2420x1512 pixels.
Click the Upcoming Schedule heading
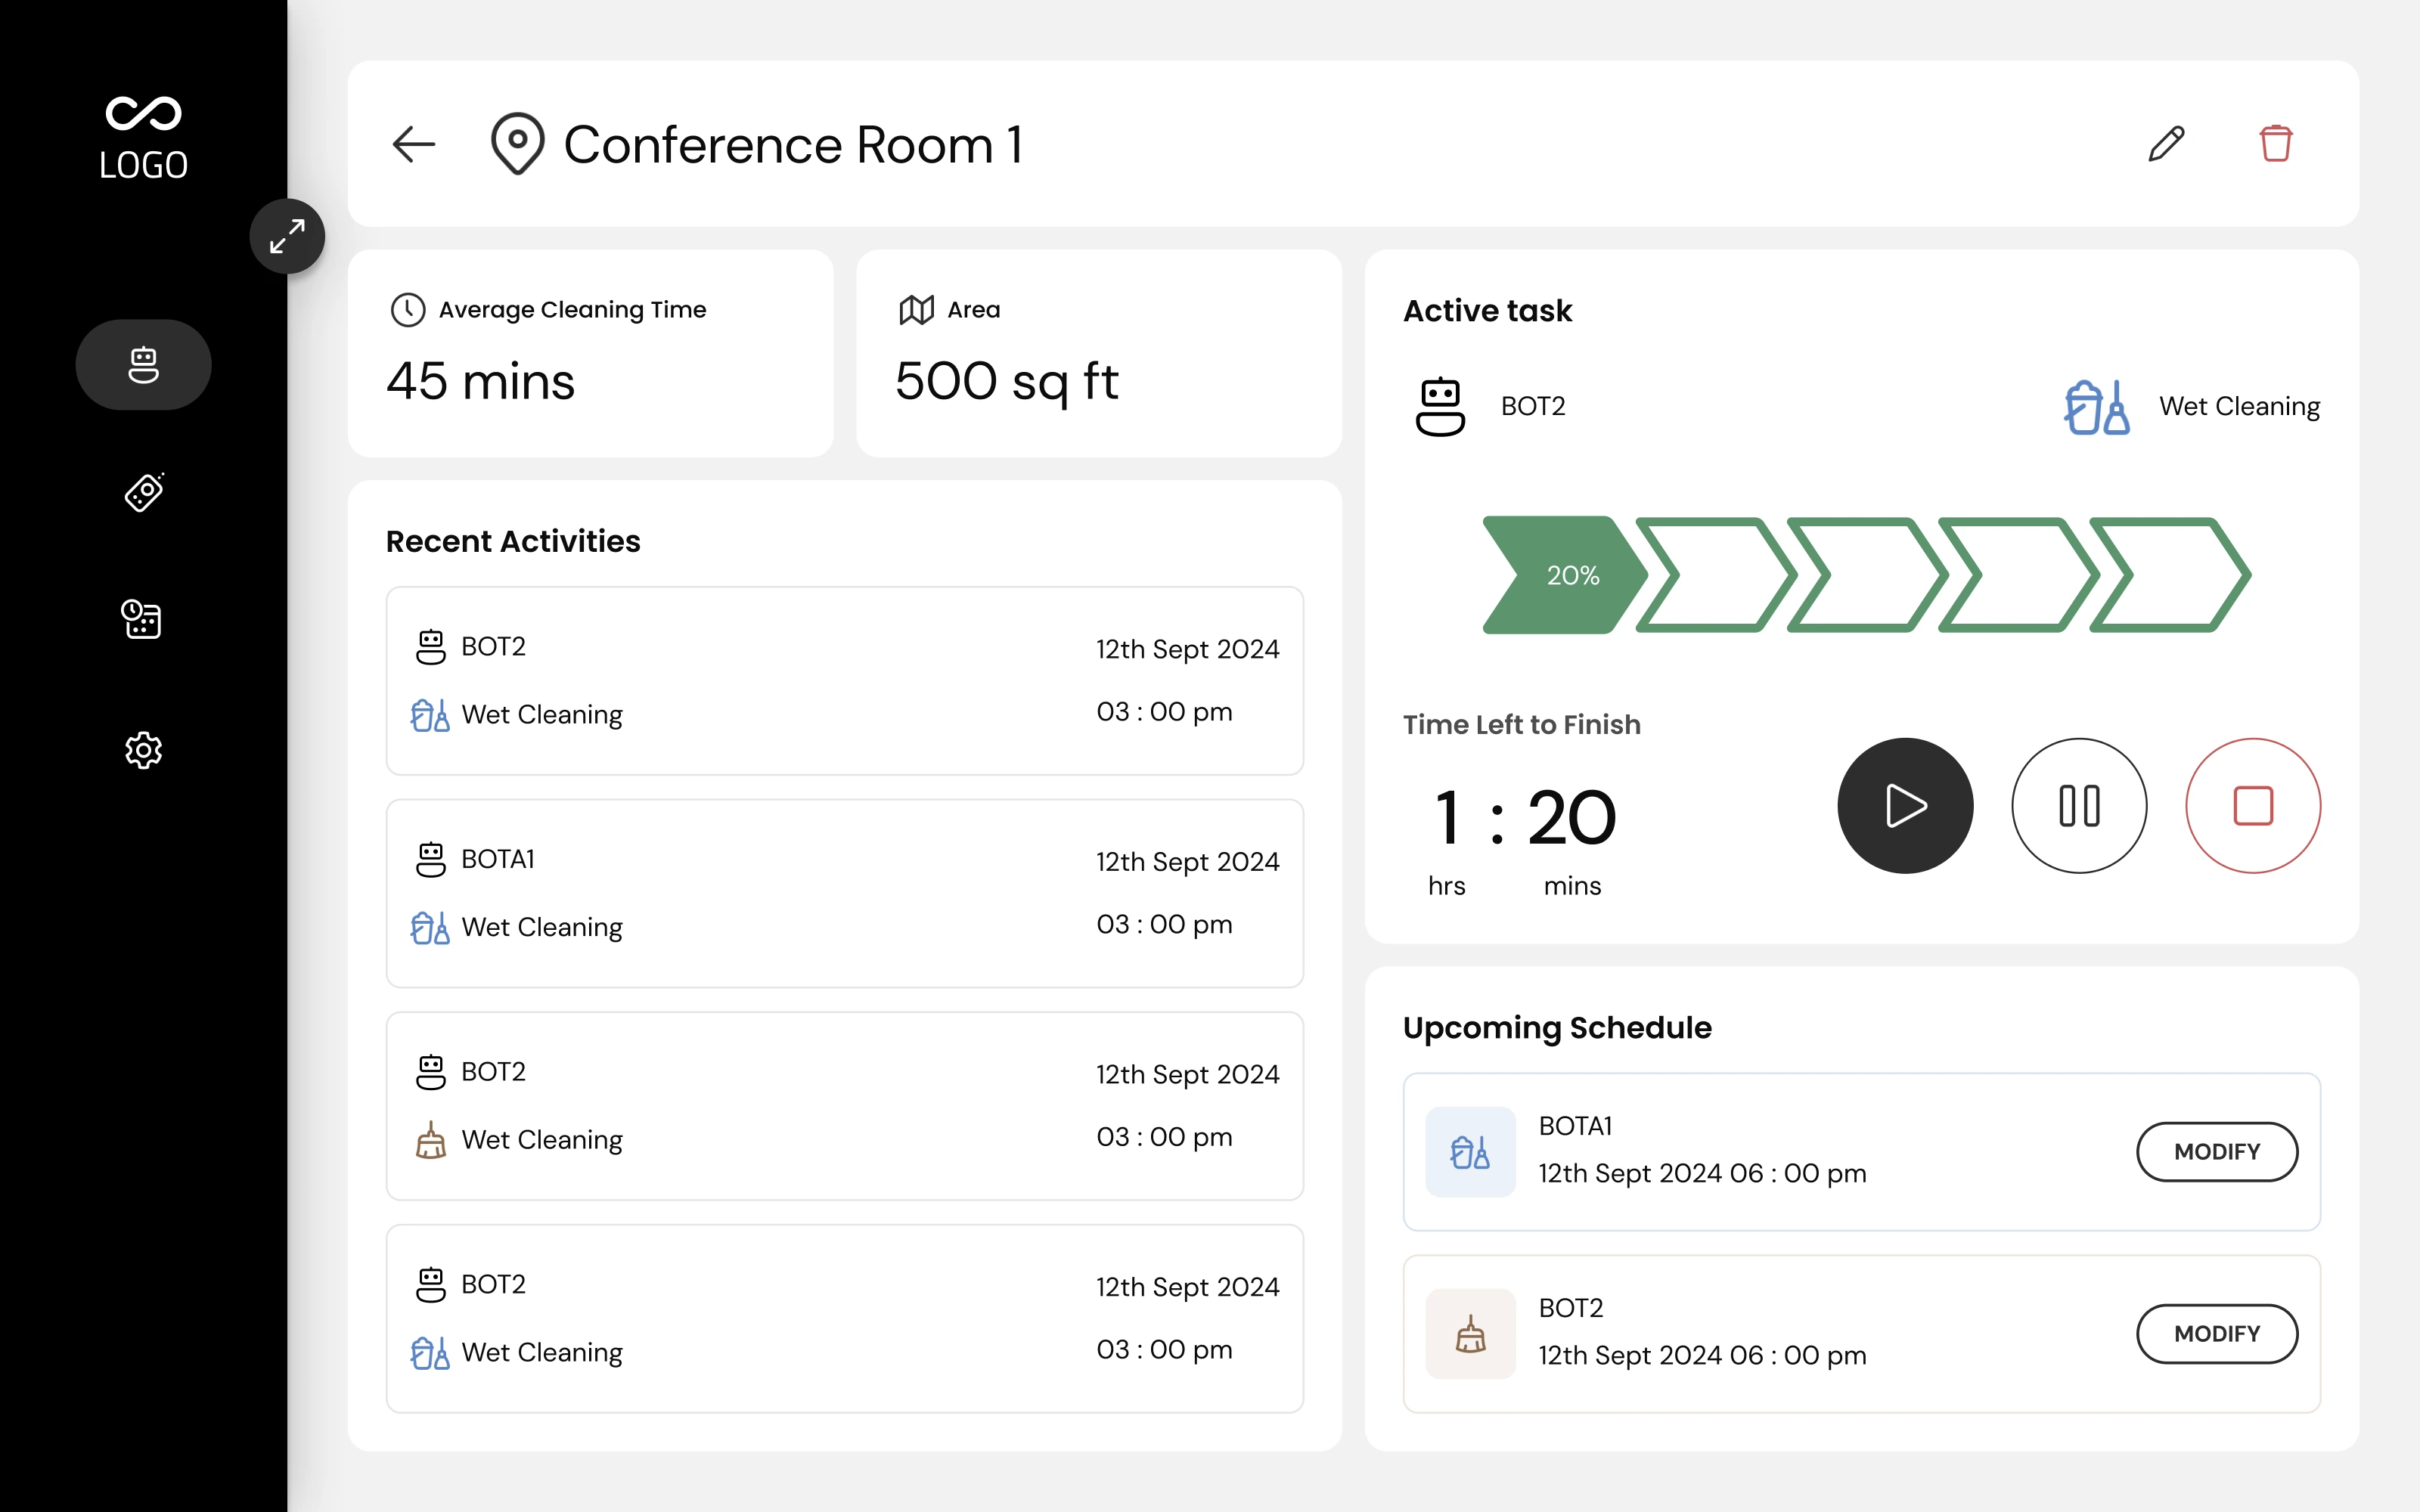1557,1028
